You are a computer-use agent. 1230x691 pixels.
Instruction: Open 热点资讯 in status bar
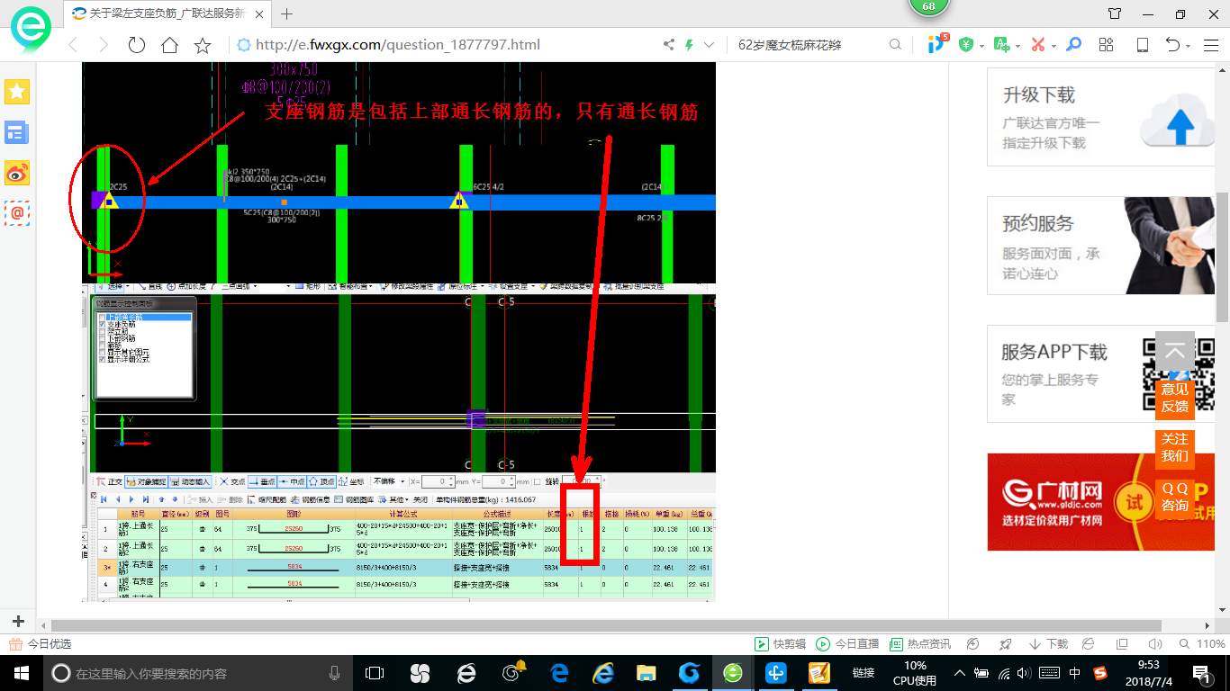pos(920,644)
